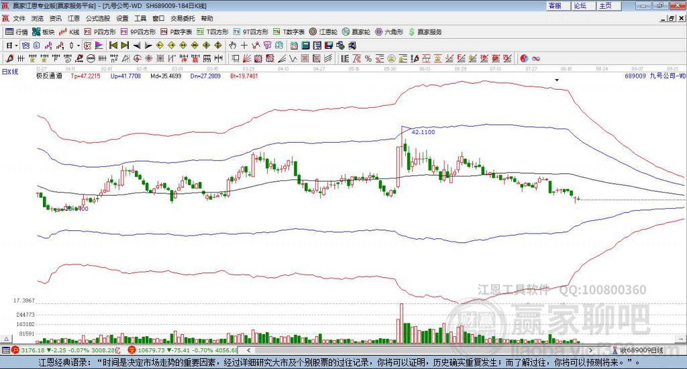Click the 主页 homepage button

coord(609,5)
